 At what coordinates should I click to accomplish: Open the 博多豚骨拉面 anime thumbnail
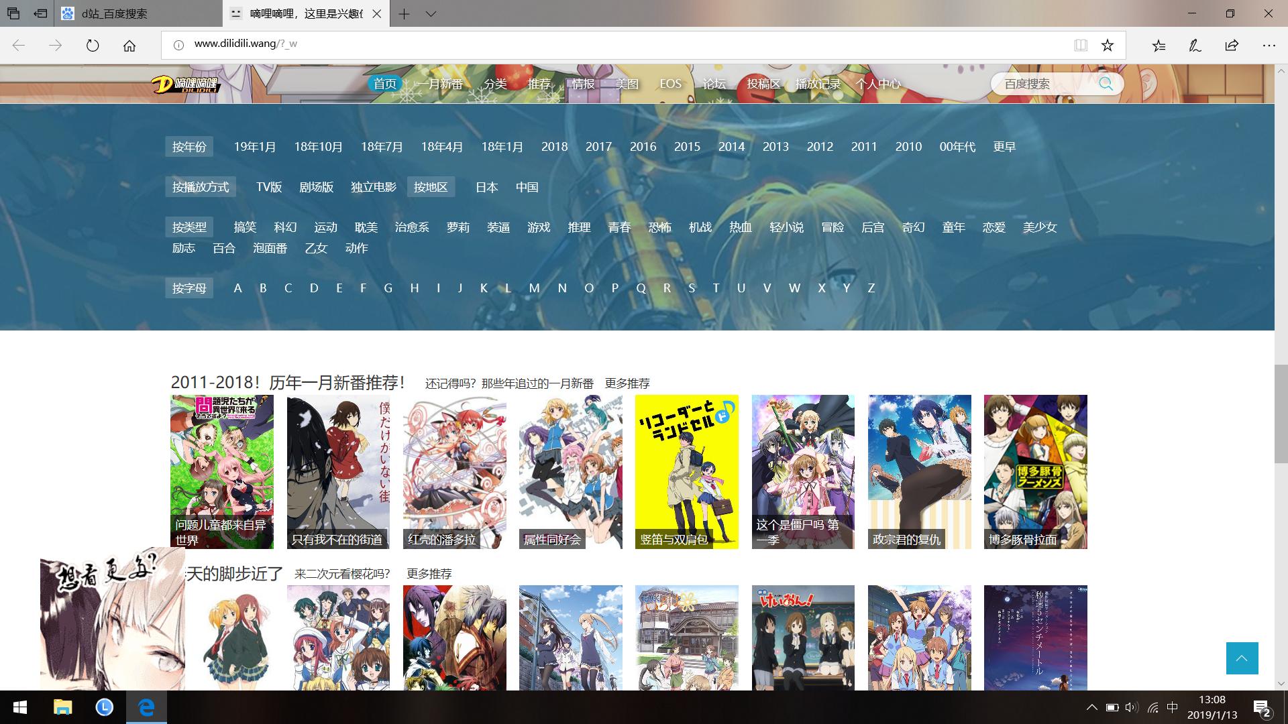1035,471
